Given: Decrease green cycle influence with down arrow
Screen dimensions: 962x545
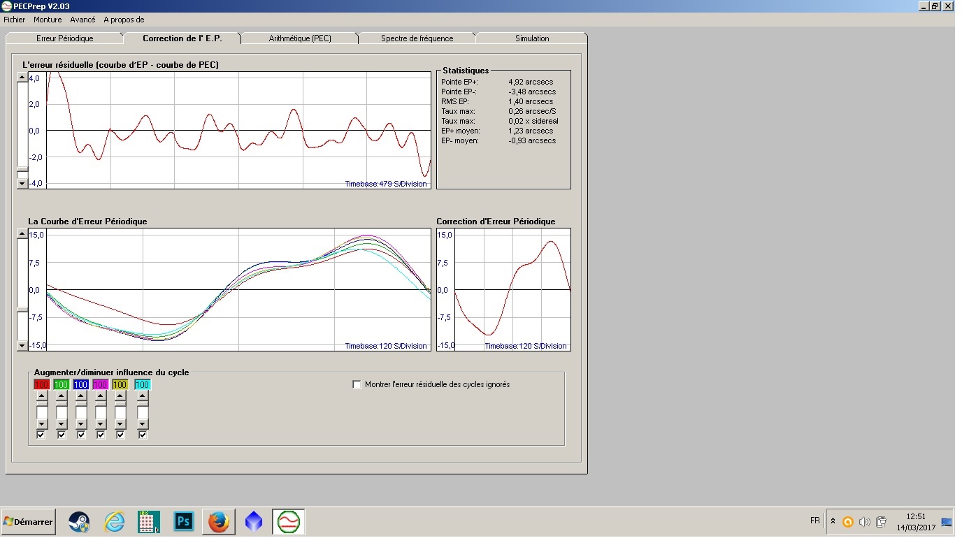Looking at the screenshot, I should [x=62, y=424].
